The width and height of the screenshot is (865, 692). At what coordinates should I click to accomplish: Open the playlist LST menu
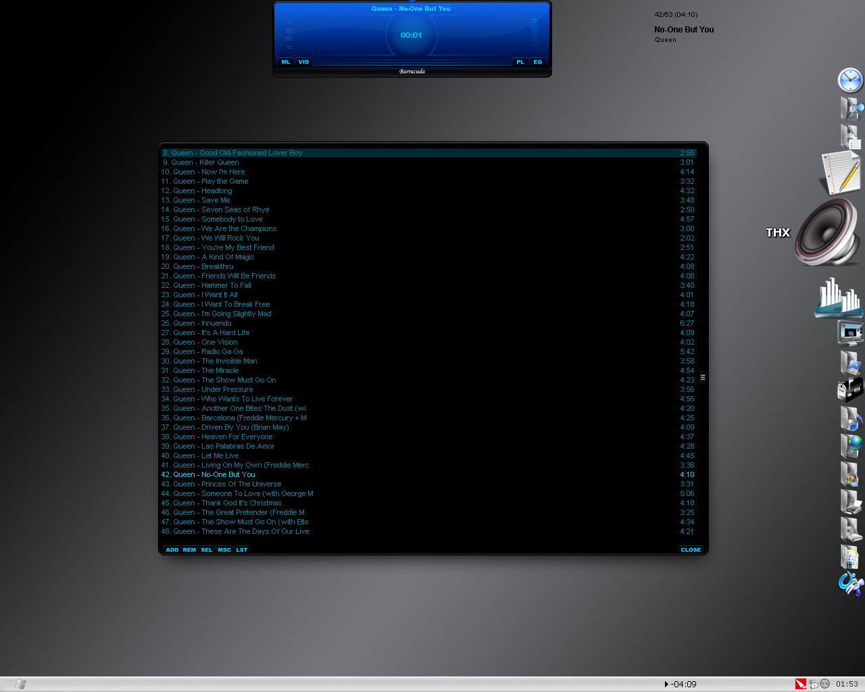[x=242, y=549]
